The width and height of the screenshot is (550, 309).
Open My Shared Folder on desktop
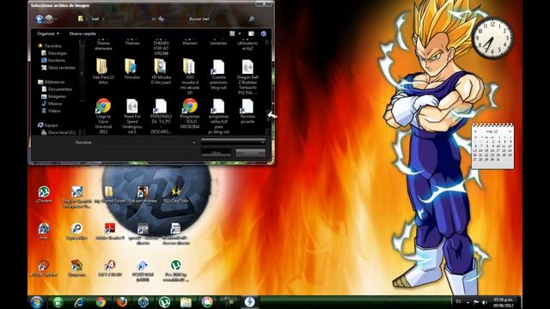[x=110, y=195]
